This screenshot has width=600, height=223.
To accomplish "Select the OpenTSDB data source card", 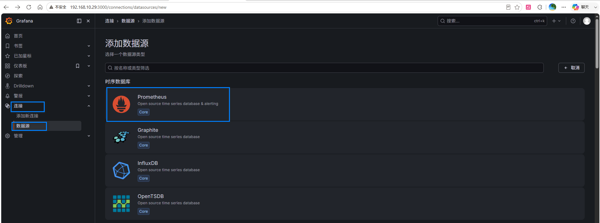I will (x=345, y=204).
